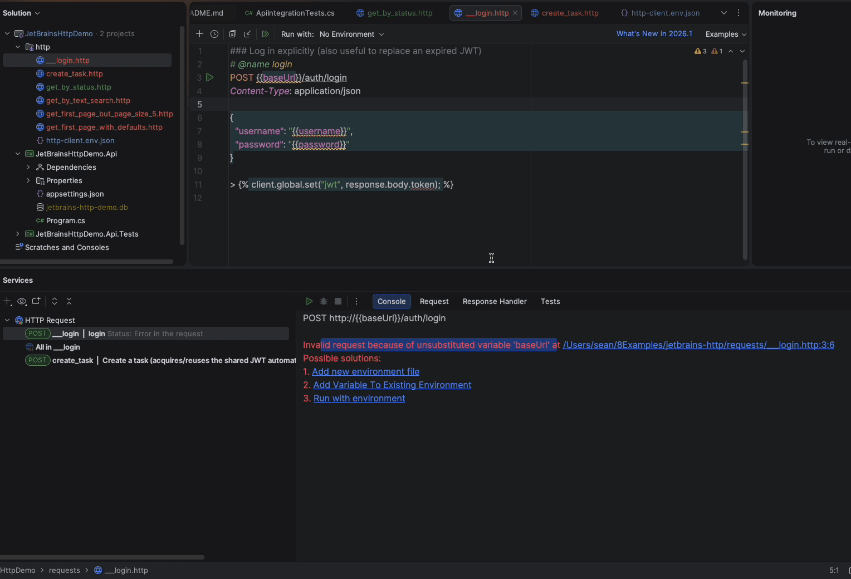Image resolution: width=851 pixels, height=579 pixels.
Task: Open the __login.http:3:6 file path link
Action: point(698,345)
